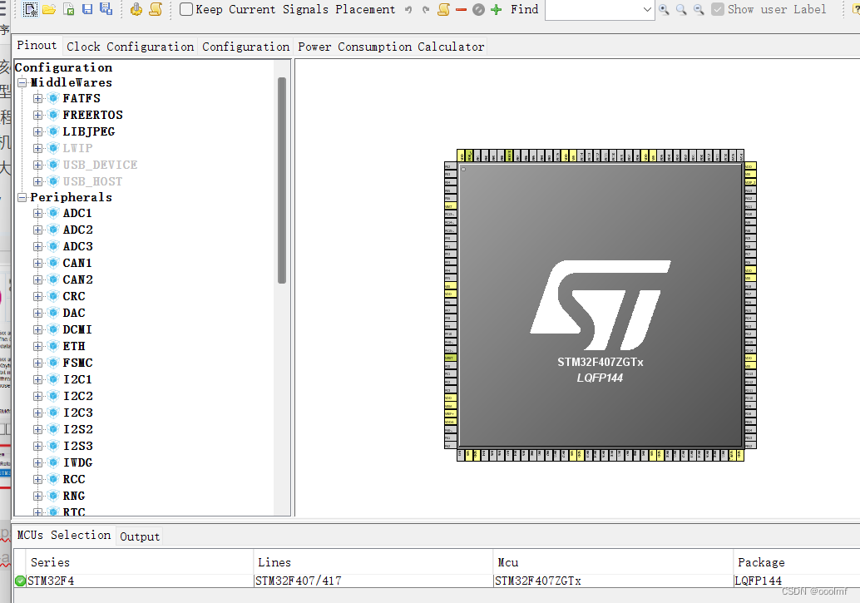Click the STM32F407ZGTx cell in Mcu column
The image size is (860, 603).
pyautogui.click(x=613, y=581)
